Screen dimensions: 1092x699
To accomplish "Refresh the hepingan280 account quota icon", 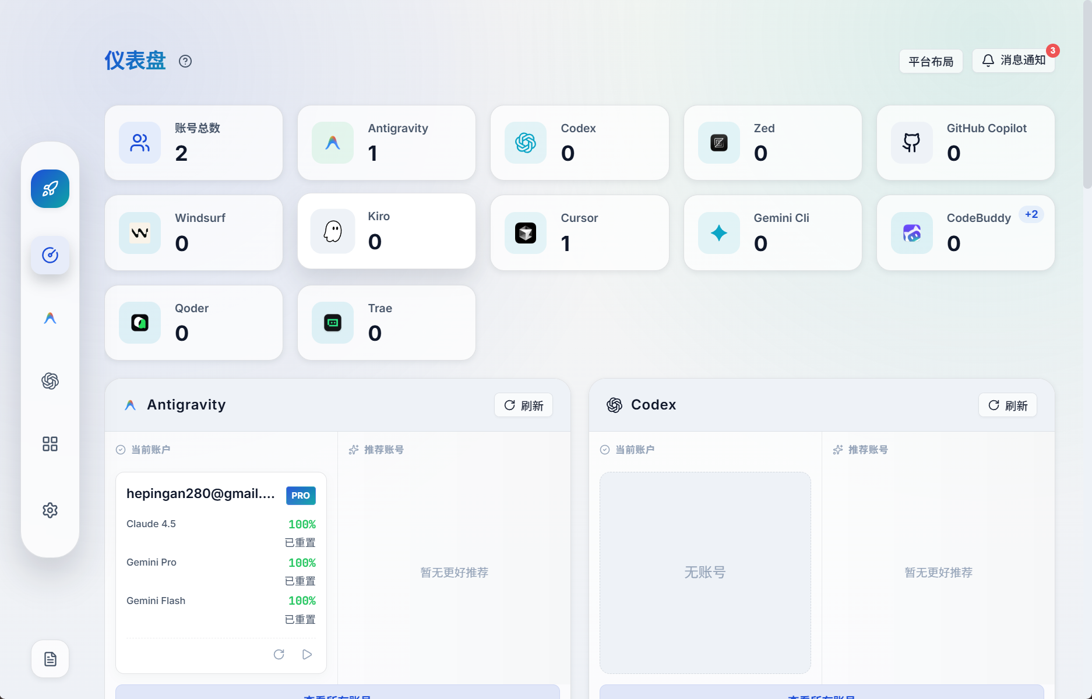I will pos(279,654).
